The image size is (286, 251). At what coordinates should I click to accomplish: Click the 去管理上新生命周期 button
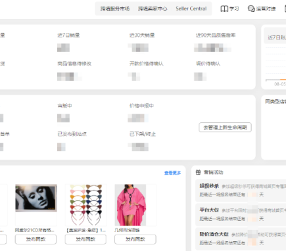click(225, 127)
